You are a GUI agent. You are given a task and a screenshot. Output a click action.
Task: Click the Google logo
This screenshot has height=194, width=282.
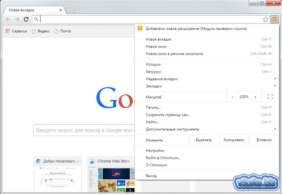[x=115, y=98]
